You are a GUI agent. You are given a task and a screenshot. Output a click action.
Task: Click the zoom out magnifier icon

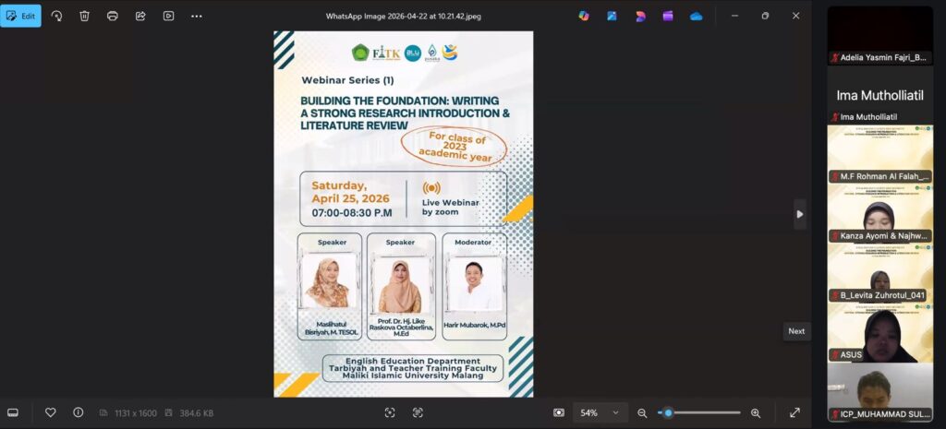(x=641, y=412)
